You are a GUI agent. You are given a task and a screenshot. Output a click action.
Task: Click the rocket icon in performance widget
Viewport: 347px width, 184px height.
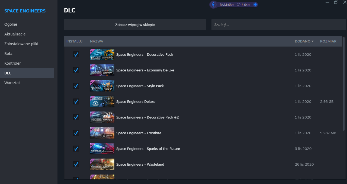[x=213, y=5]
